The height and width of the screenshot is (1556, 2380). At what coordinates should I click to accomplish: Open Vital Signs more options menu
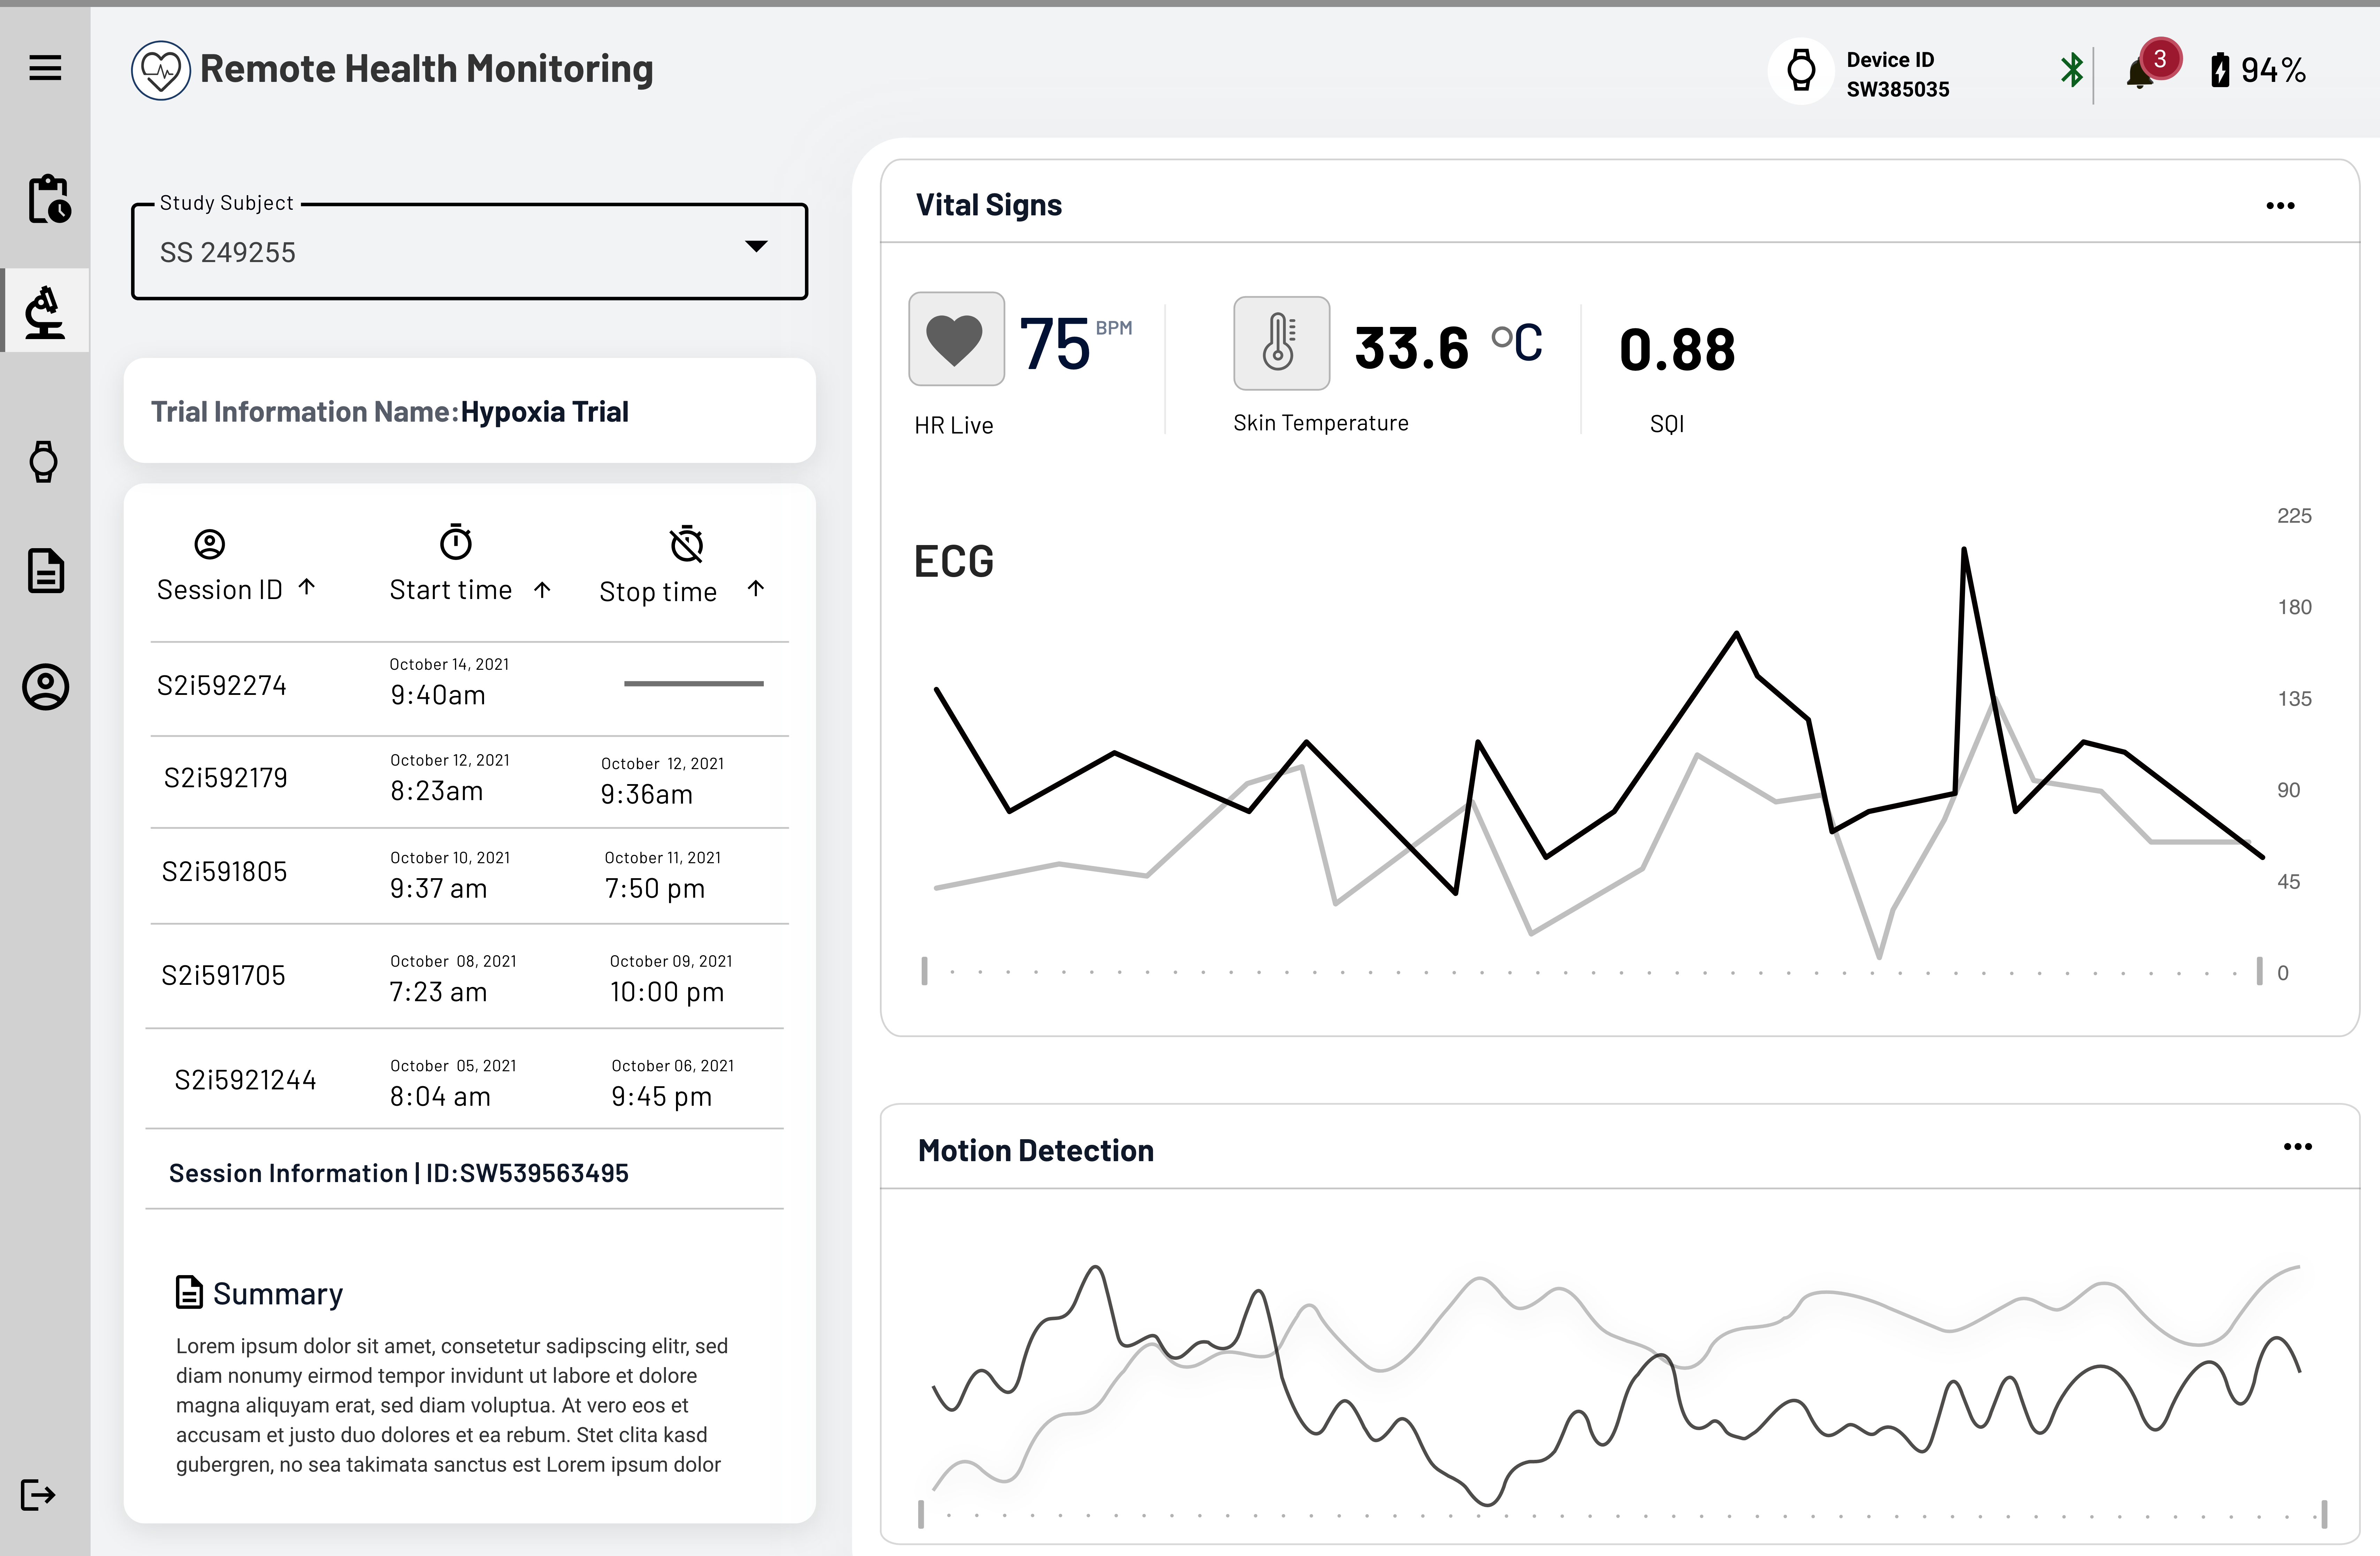[x=2280, y=206]
